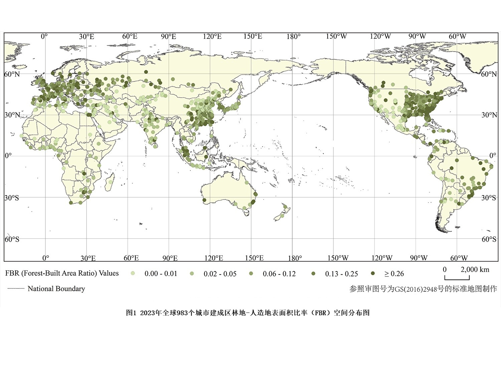Click the 0.13 - 0.25 legend dot
Screen dimensions: 501x365
[313, 273]
